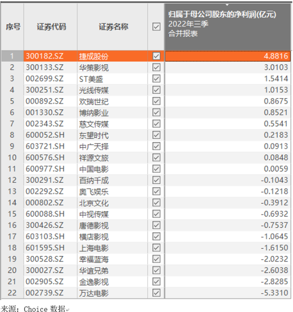Click the 证券名称 column header
The width and height of the screenshot is (293, 312).
[114, 26]
